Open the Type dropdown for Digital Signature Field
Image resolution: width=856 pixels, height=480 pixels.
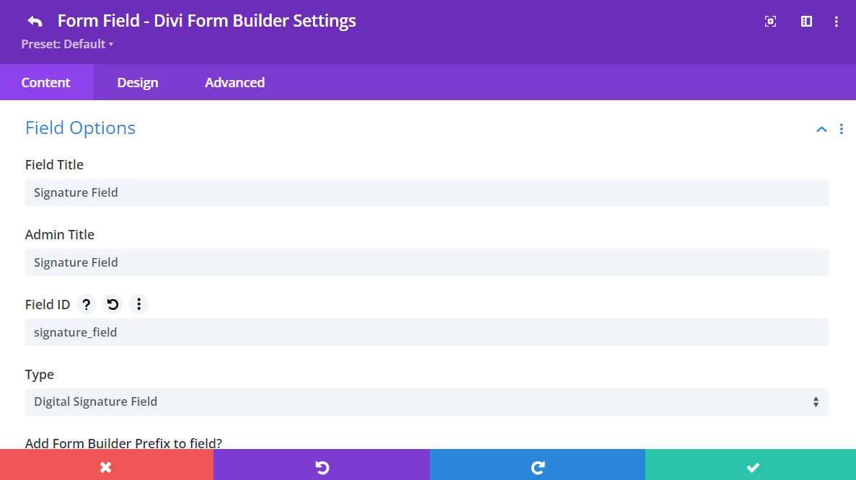426,401
